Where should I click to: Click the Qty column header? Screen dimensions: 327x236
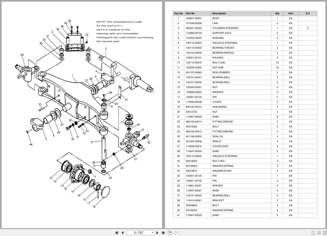(277, 13)
